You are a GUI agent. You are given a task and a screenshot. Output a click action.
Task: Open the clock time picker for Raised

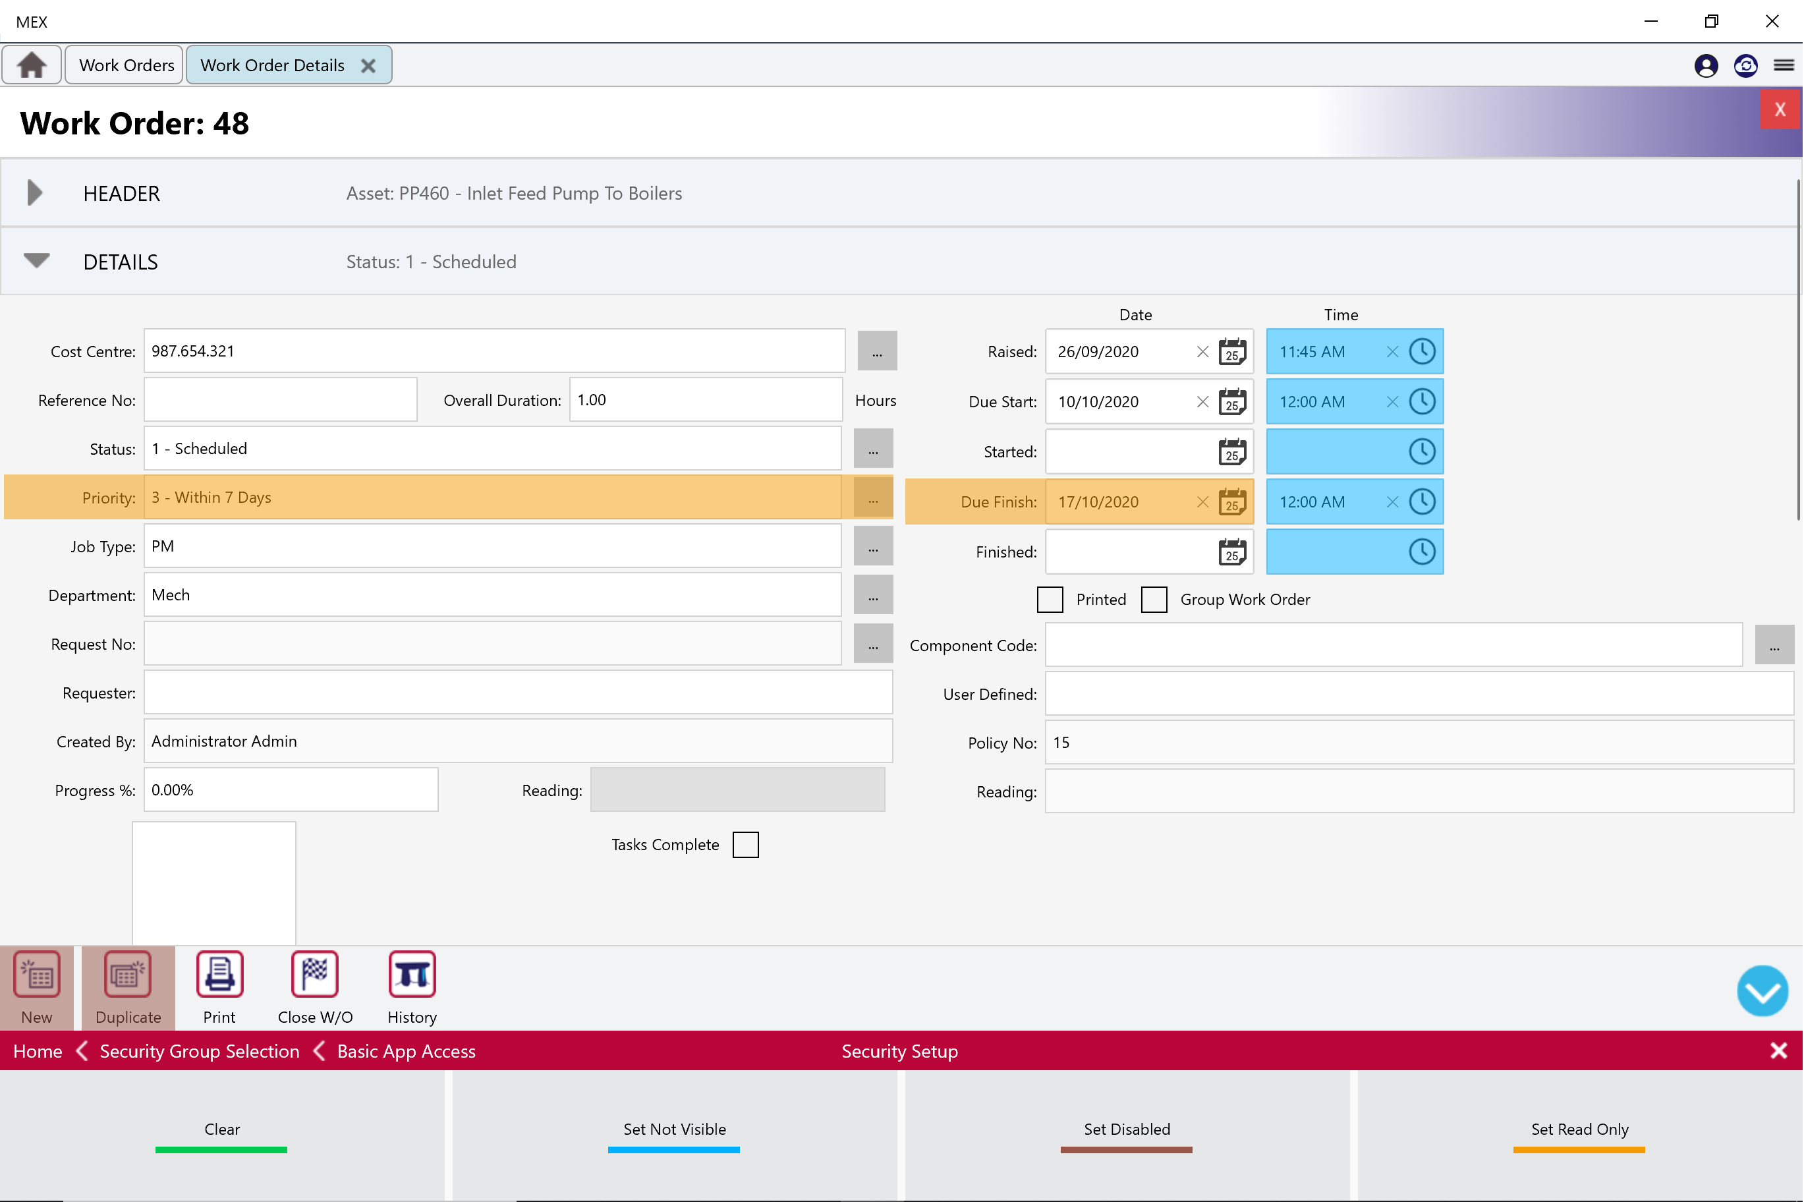point(1423,352)
